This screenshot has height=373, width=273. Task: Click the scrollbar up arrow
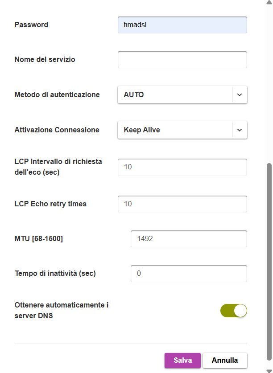[268, 3]
